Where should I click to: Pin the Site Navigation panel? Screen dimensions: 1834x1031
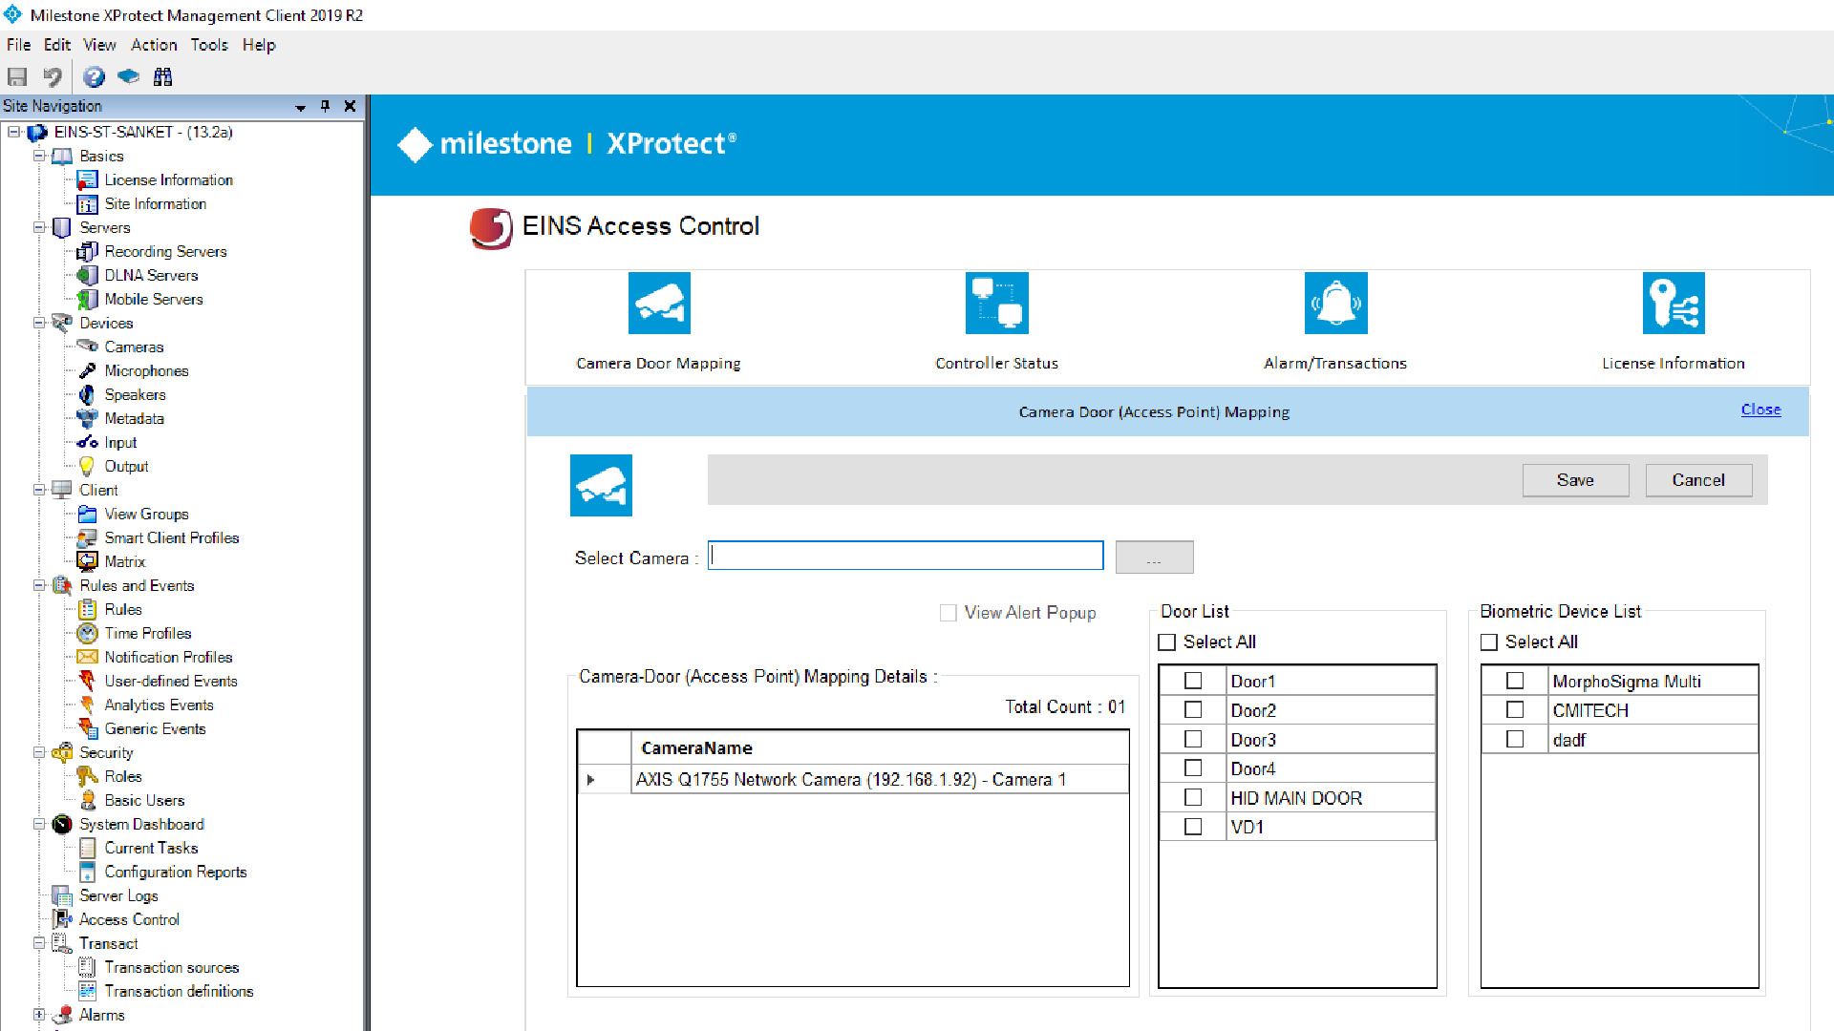point(325,106)
